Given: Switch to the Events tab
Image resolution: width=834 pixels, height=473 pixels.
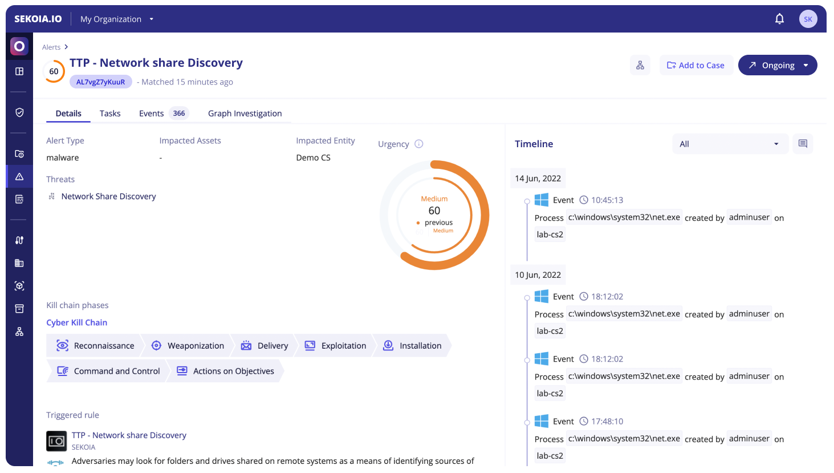Looking at the screenshot, I should tap(152, 114).
